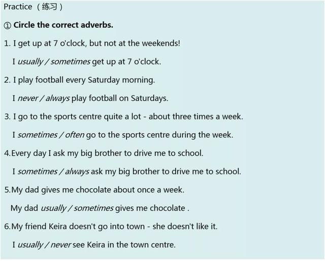
Task: Select 'sometimes' in the big brother sentence
Action: pos(38,171)
